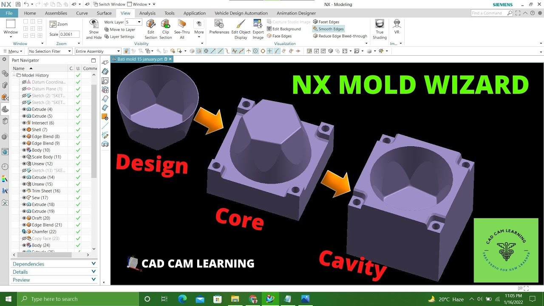Click the Undo icon in title bar

(x=26, y=4)
